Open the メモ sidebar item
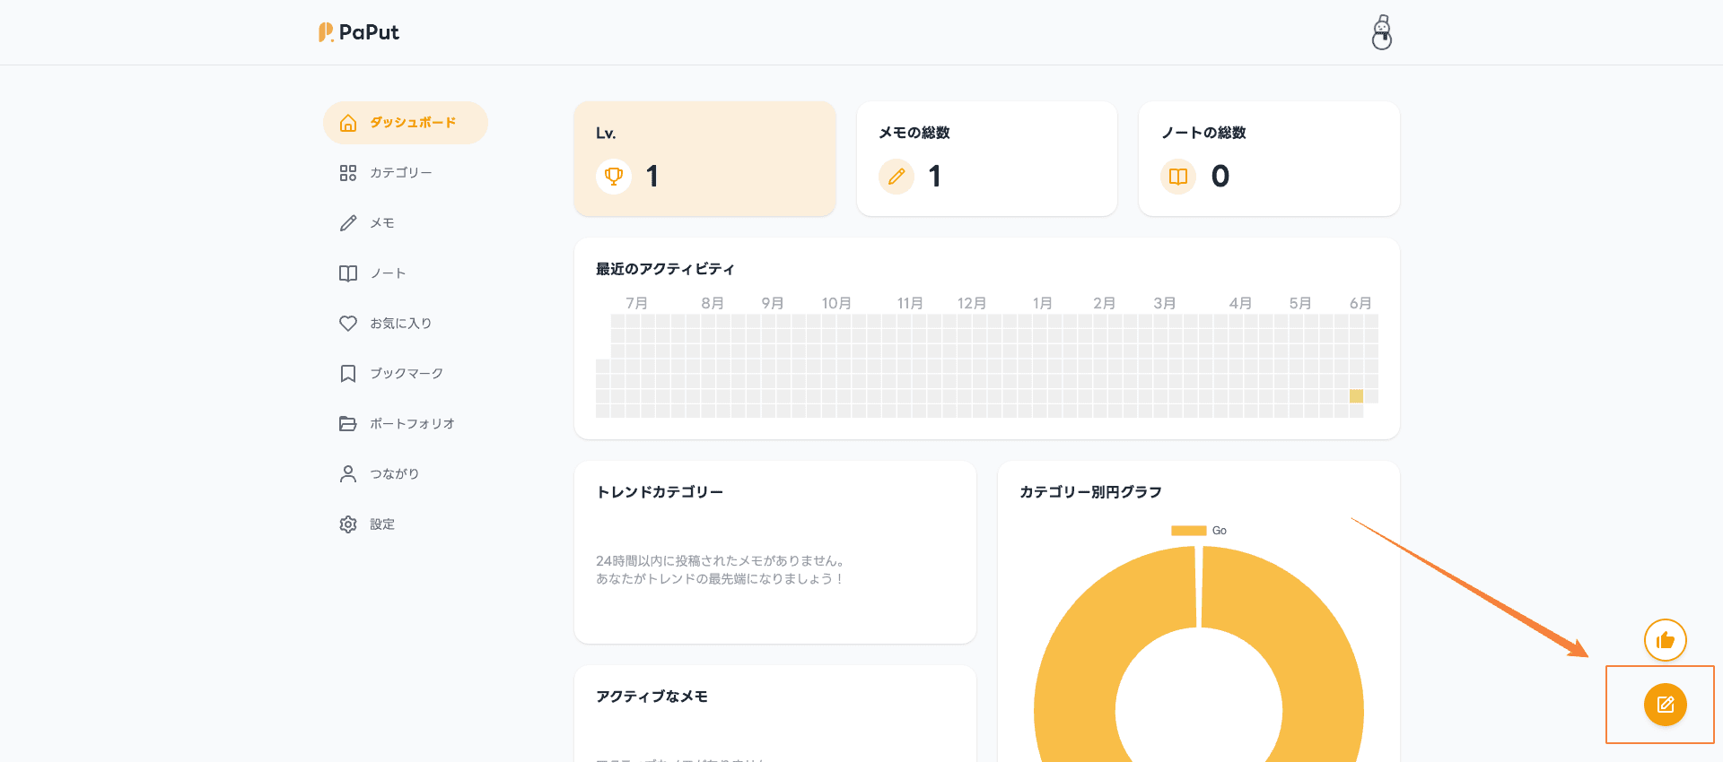Viewport: 1723px width, 762px height. (382, 223)
